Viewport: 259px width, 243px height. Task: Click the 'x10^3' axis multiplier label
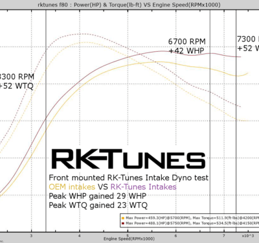248,236
